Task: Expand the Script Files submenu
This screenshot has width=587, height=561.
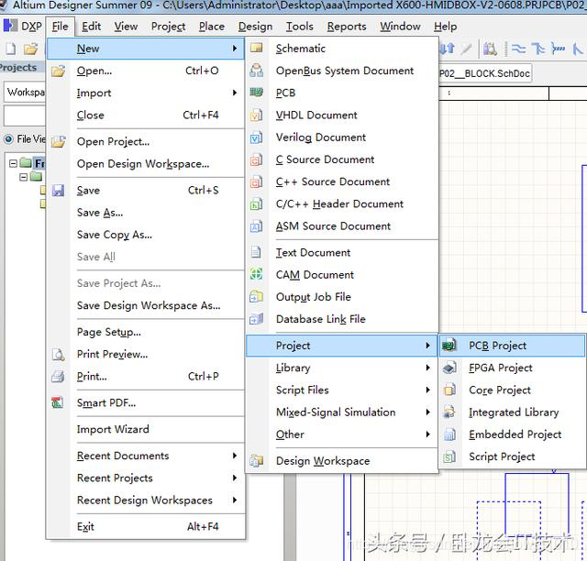Action: click(341, 390)
